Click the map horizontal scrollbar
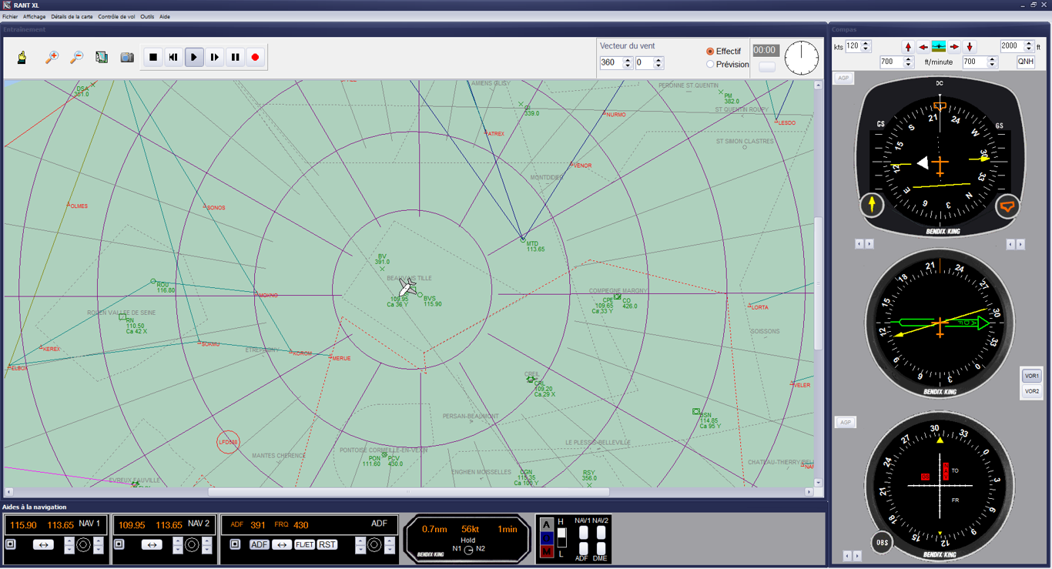 click(x=408, y=491)
